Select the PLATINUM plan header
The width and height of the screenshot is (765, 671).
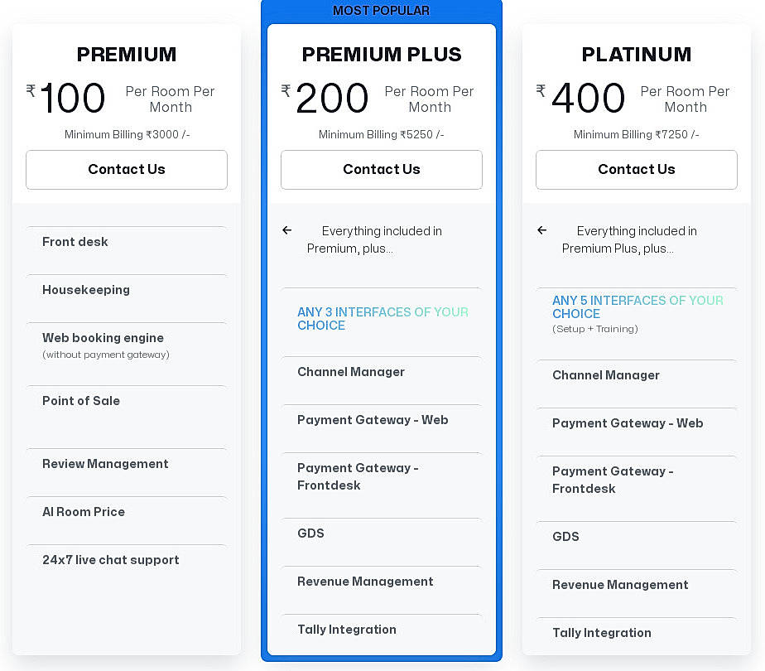click(636, 55)
